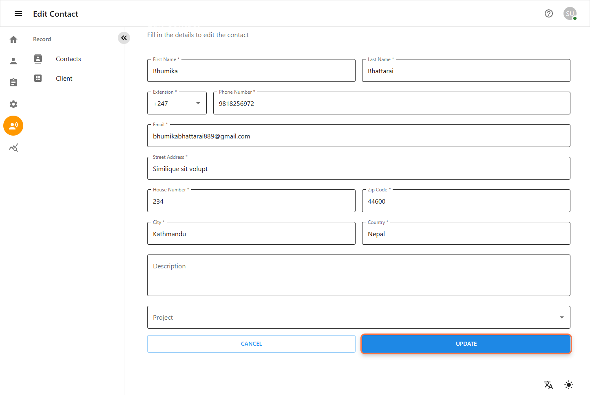Click the analytics search chart icon

pos(13,148)
